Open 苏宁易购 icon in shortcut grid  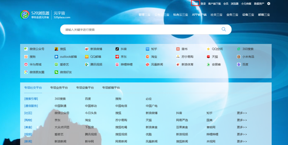(x=178, y=57)
